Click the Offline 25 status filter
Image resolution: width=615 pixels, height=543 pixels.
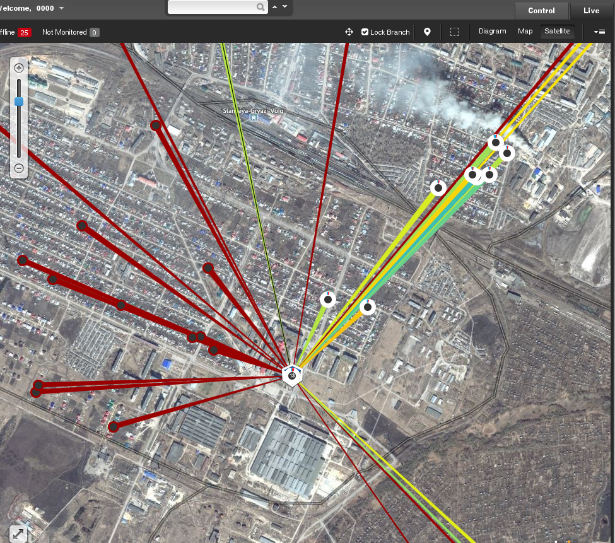(x=15, y=32)
